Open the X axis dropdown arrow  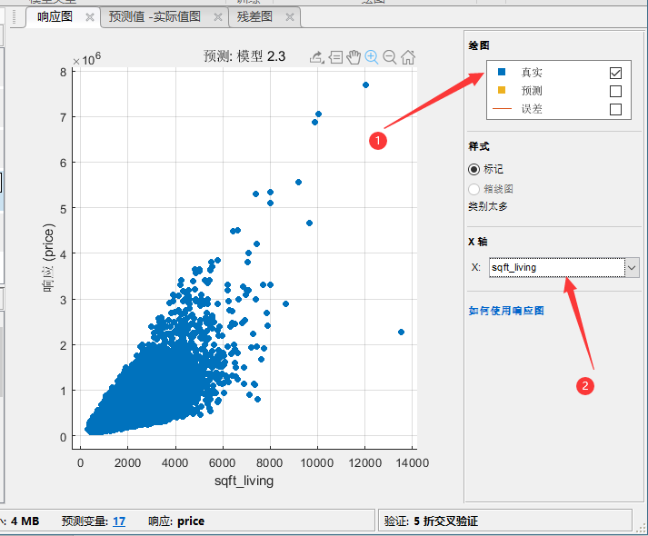[x=632, y=267]
